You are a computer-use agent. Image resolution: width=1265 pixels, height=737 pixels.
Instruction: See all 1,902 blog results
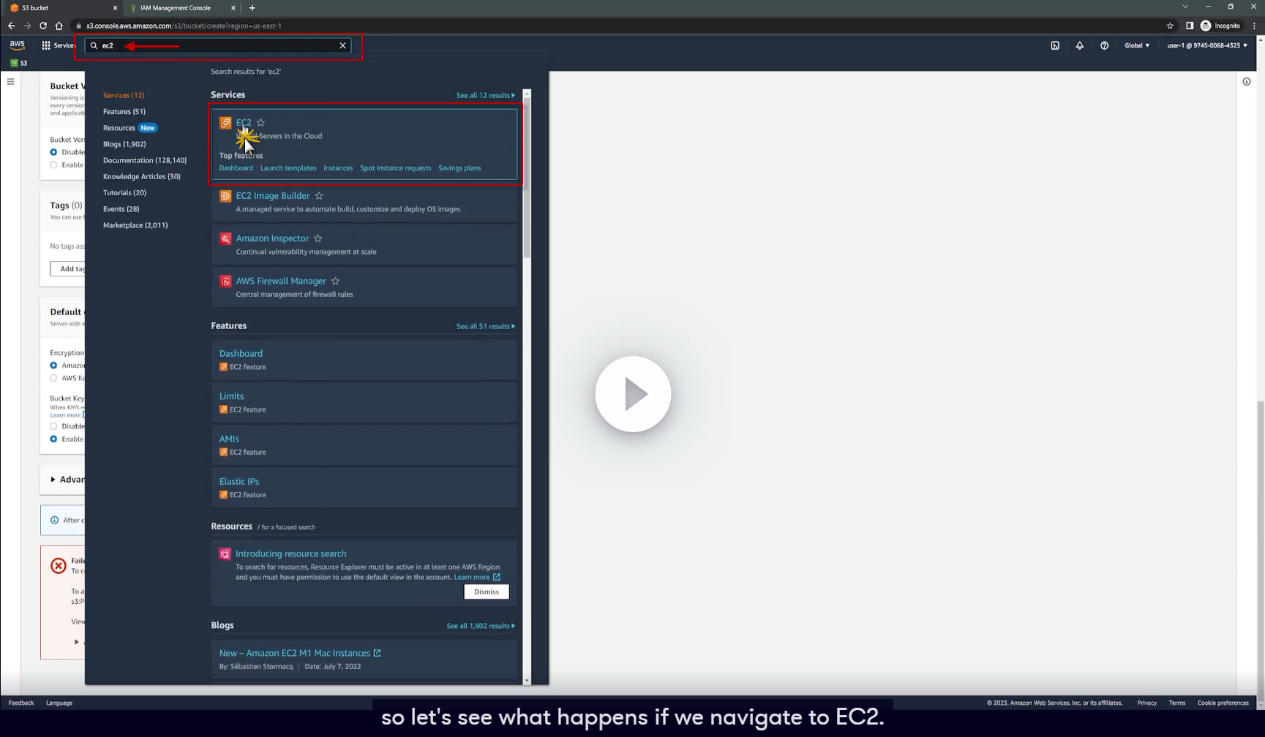(481, 626)
